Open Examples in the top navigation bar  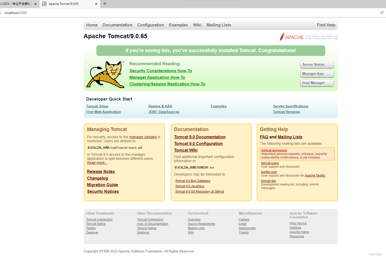[x=179, y=25]
